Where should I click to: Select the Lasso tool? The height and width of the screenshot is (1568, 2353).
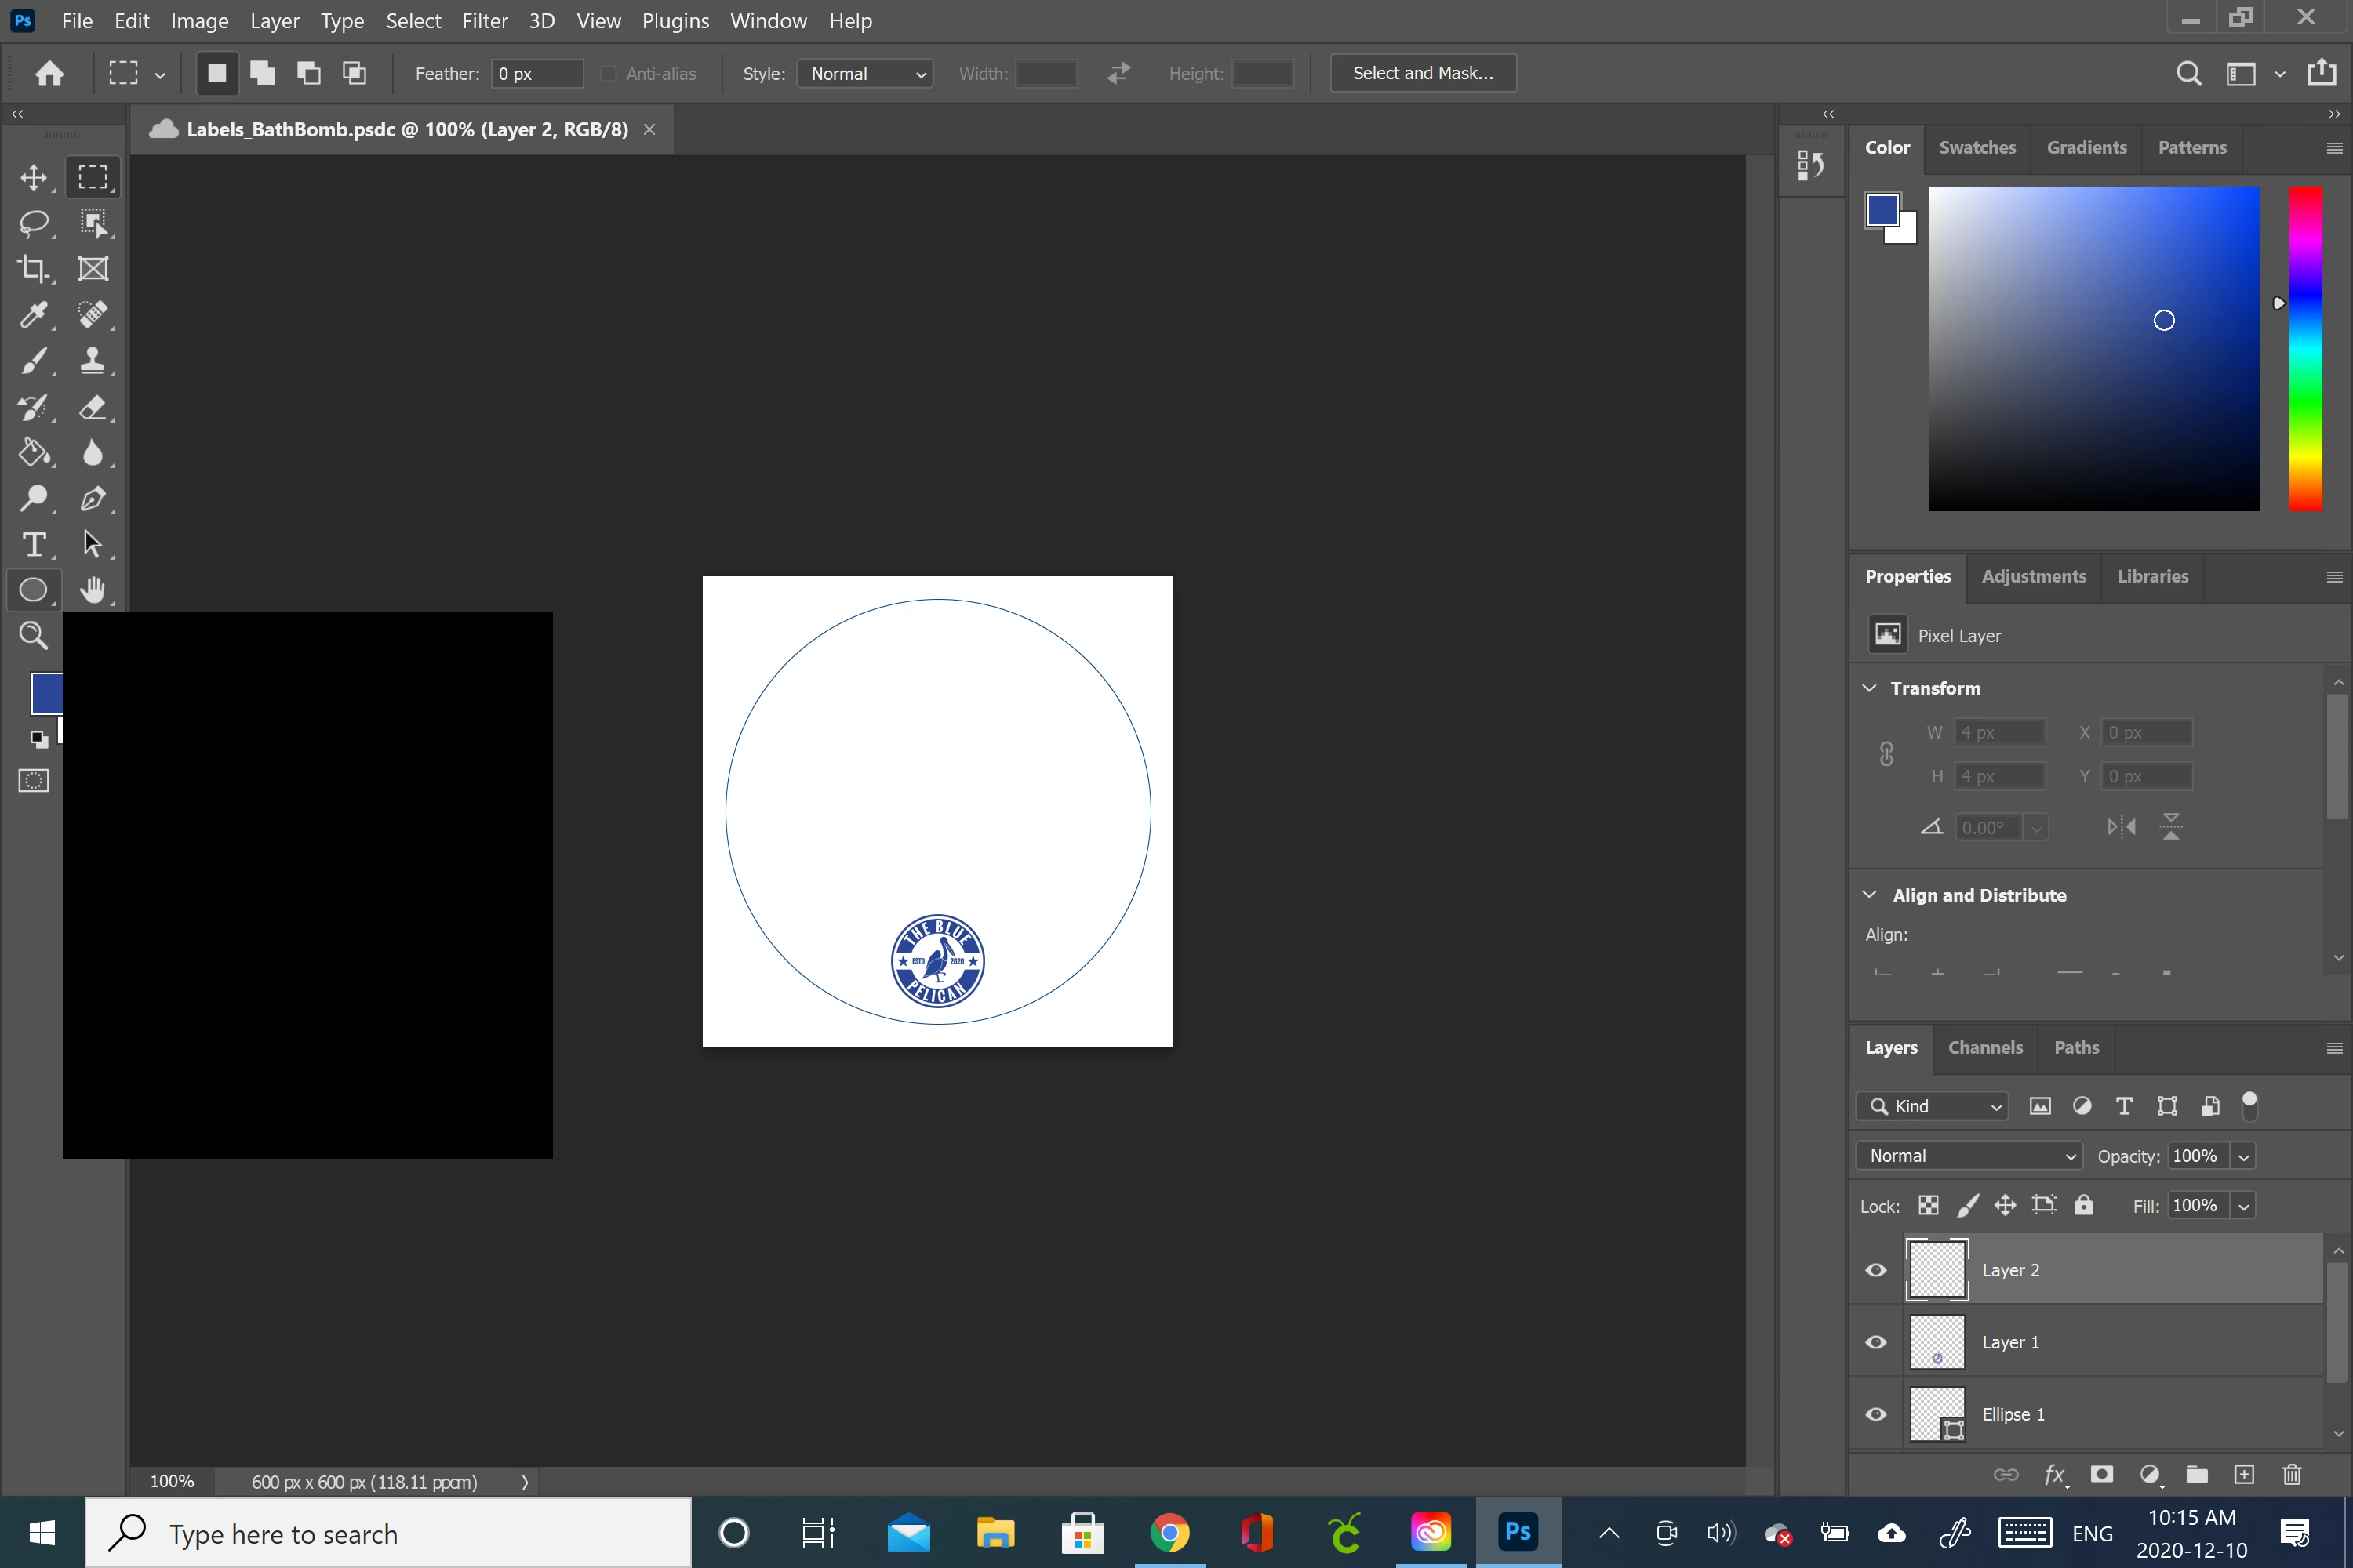(x=34, y=223)
